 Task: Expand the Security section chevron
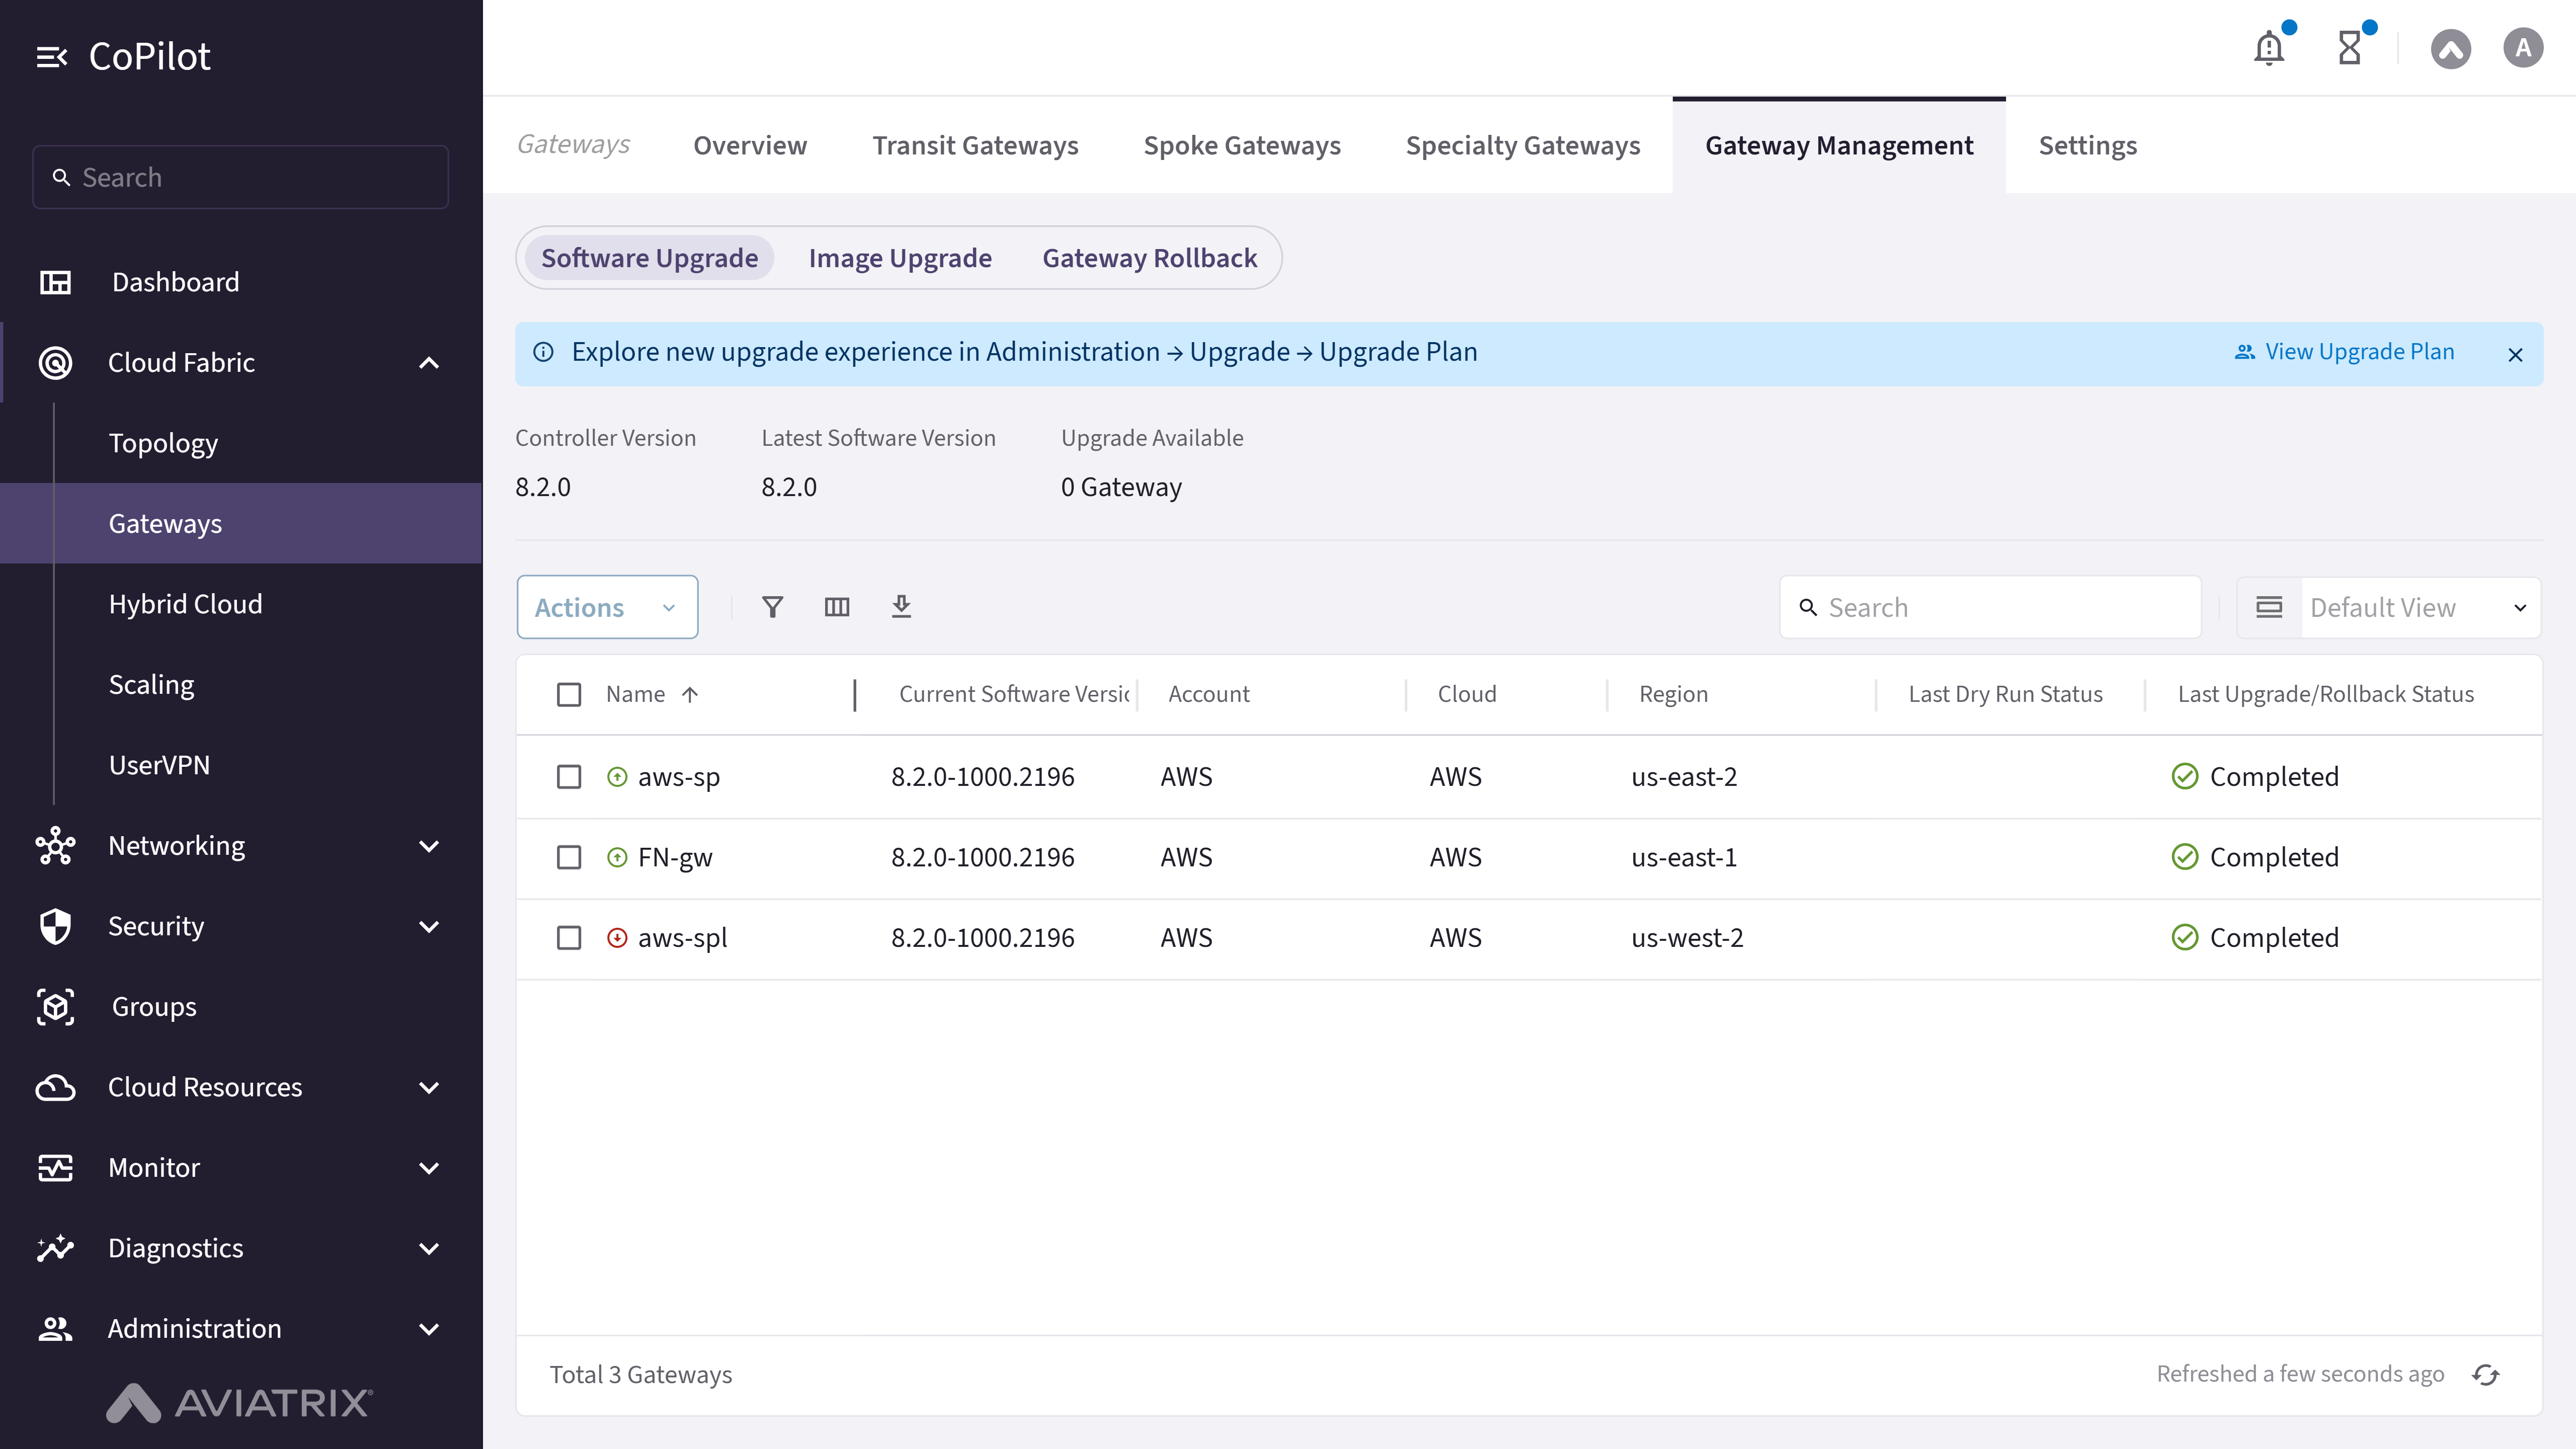pyautogui.click(x=429, y=927)
